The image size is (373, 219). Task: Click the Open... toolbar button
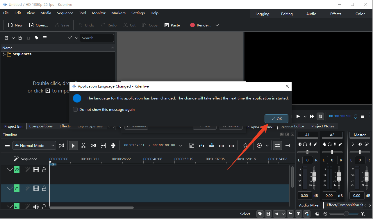pos(38,25)
